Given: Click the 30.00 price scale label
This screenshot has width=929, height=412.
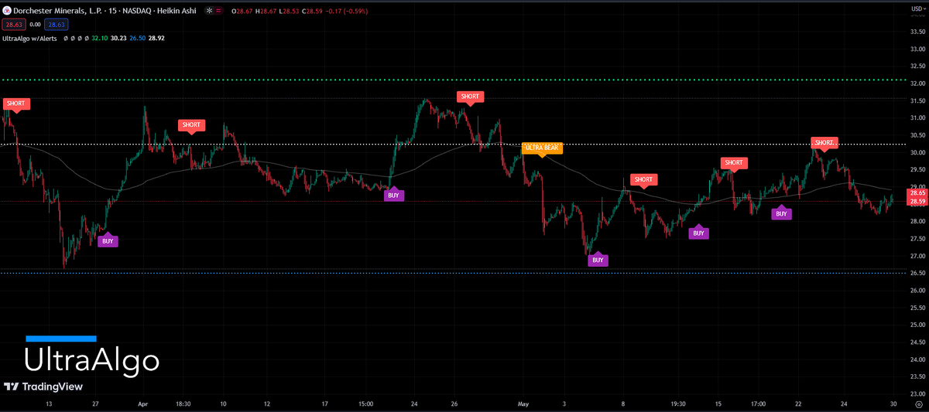Looking at the screenshot, I should click(x=918, y=152).
